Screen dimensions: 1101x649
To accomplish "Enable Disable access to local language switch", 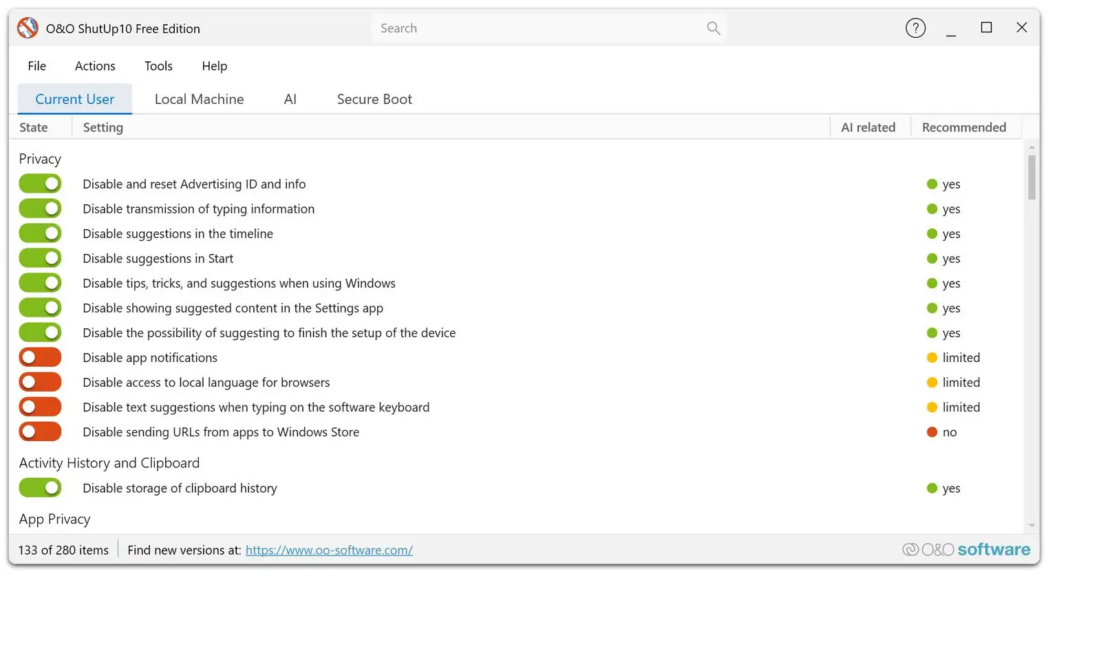I will pos(40,382).
